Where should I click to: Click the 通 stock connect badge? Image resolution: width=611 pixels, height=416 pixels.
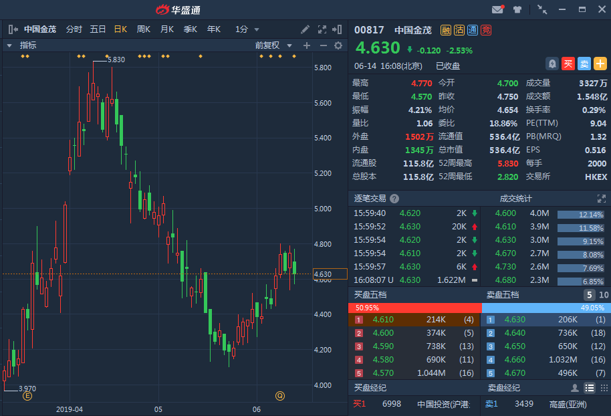point(472,30)
